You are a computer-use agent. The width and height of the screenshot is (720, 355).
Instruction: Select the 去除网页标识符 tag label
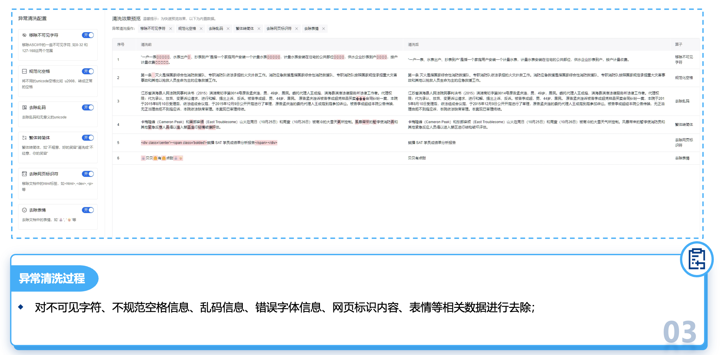[x=279, y=29]
